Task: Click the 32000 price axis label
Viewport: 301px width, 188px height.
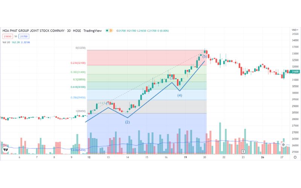Action: click(295, 67)
